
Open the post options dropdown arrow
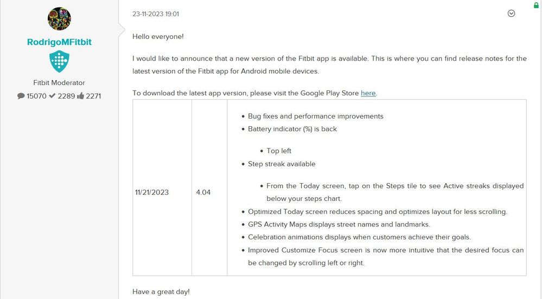pos(511,14)
